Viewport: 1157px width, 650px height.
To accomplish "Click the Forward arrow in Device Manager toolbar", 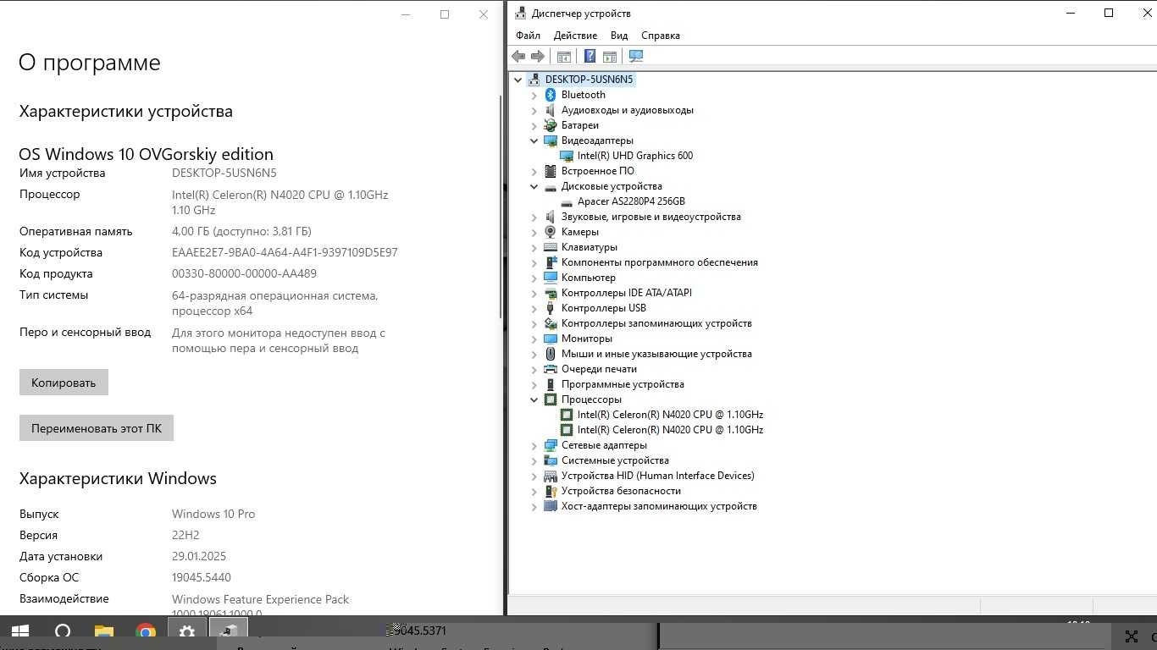I will [x=537, y=56].
